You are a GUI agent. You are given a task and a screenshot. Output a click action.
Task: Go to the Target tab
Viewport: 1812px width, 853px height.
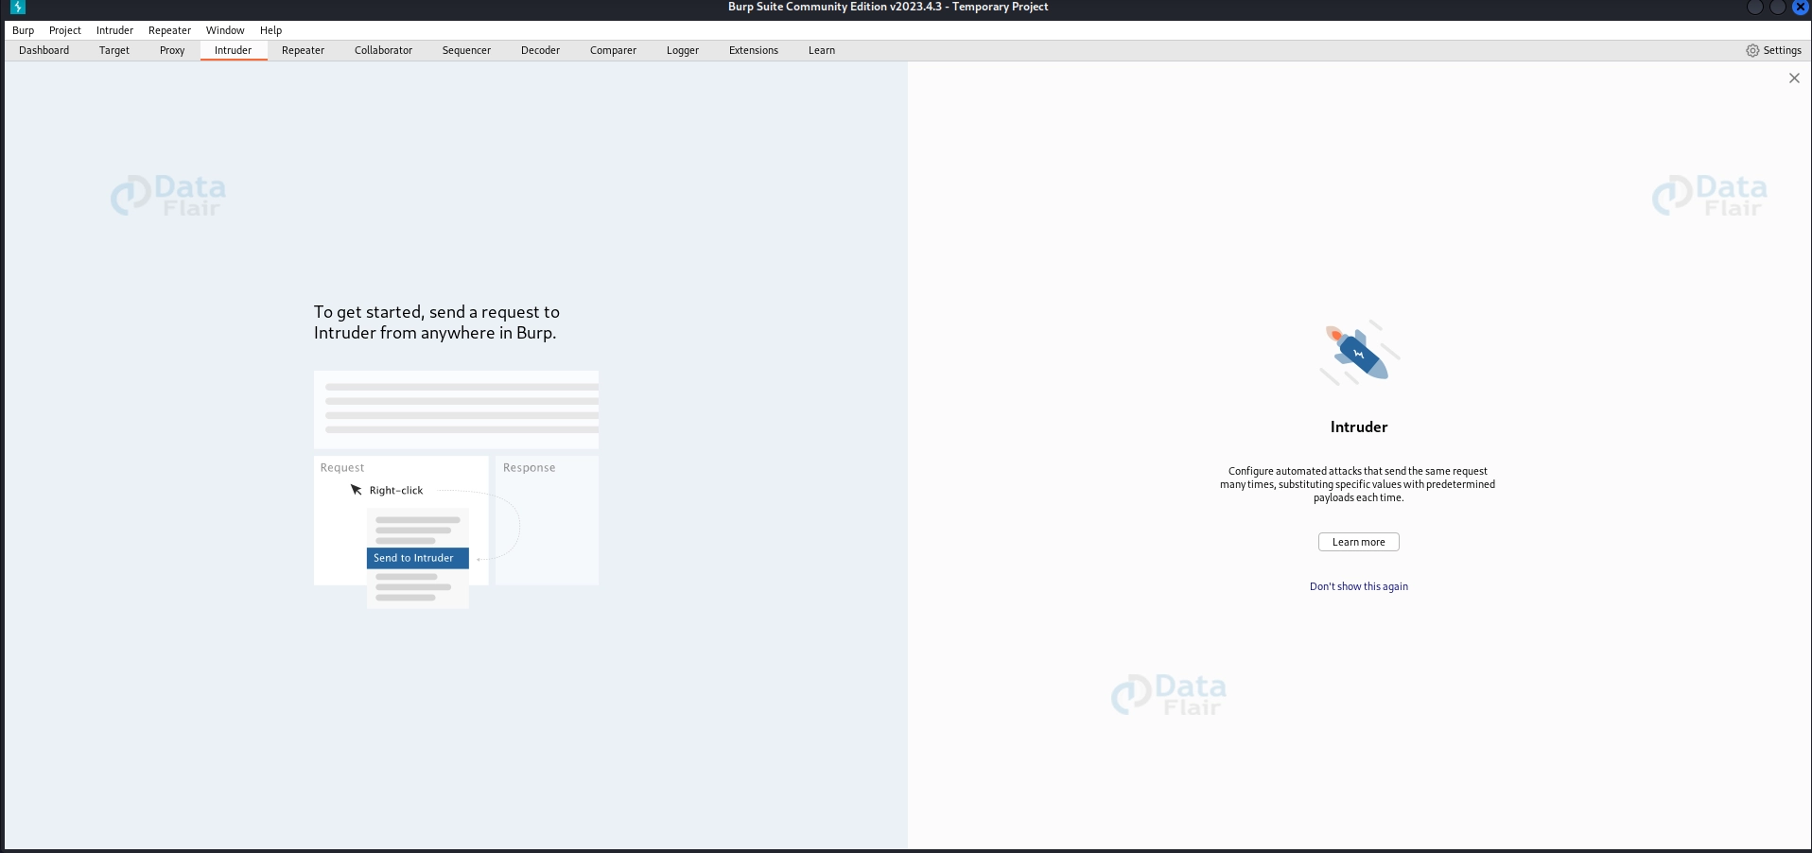[114, 50]
